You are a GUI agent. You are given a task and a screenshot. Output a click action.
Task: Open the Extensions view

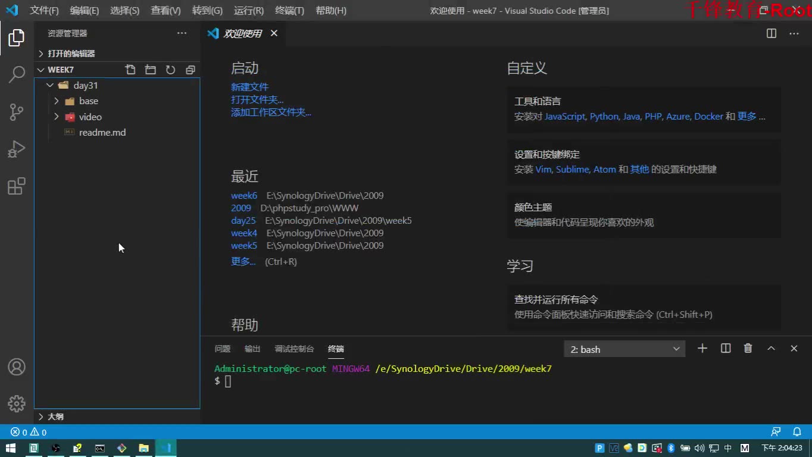pyautogui.click(x=16, y=186)
